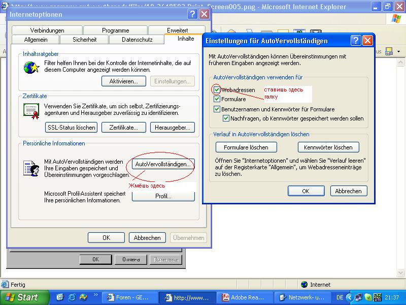Toggle the Webadressen checkbox

tap(217, 89)
